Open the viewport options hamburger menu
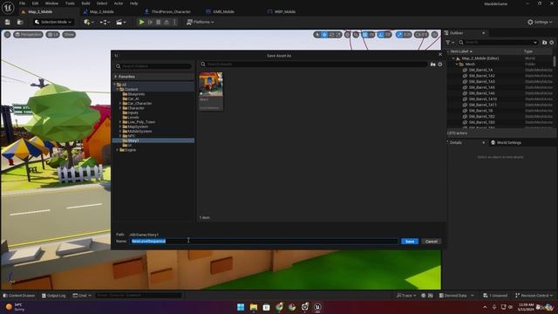This screenshot has width=558, height=314. (7, 35)
